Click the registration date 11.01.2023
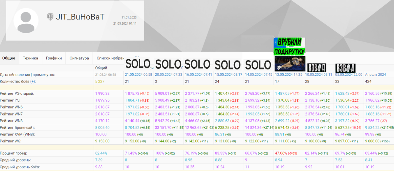This screenshot has width=394, height=171. tap(129, 17)
